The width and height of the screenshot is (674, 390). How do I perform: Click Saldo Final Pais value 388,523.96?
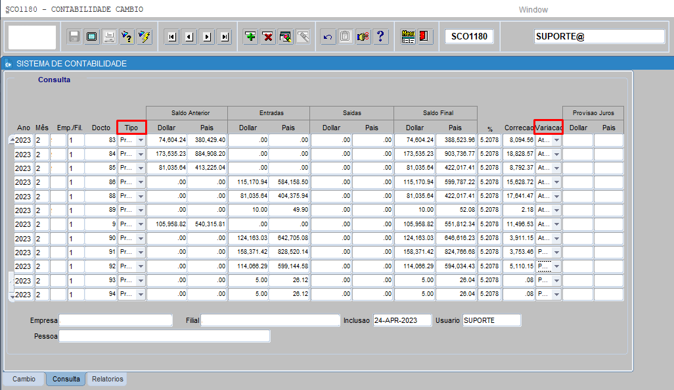(456, 140)
